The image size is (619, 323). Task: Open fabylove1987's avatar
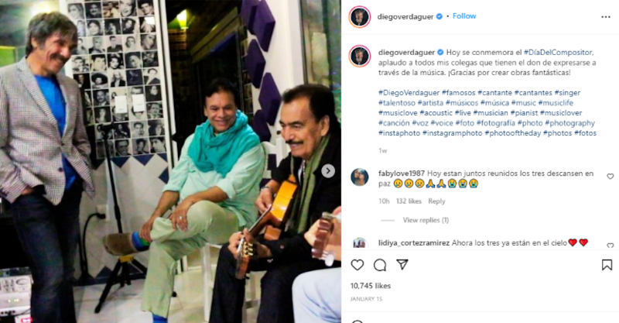tap(360, 177)
